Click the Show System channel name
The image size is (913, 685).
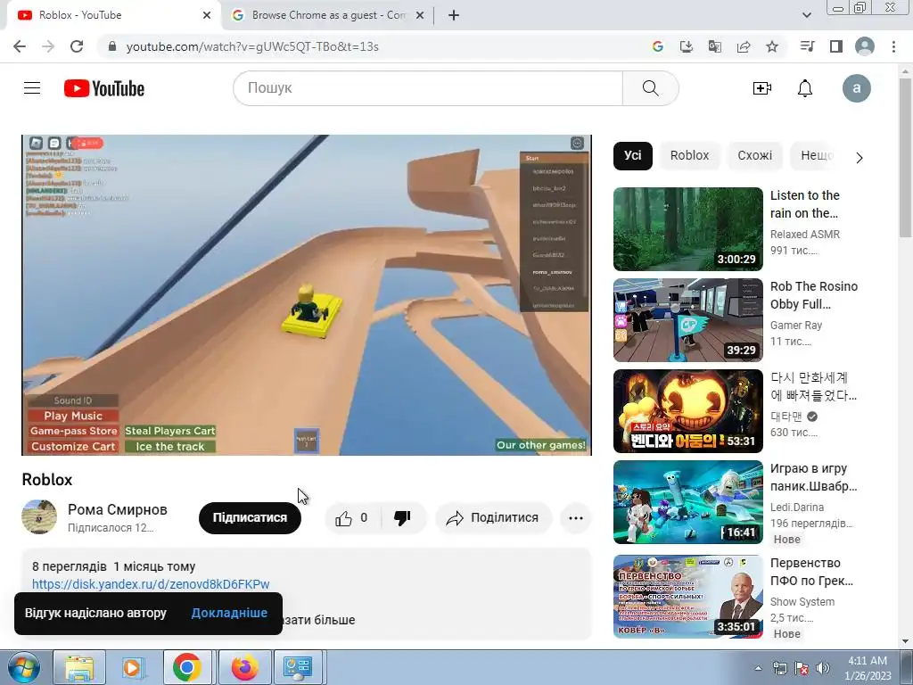point(802,602)
